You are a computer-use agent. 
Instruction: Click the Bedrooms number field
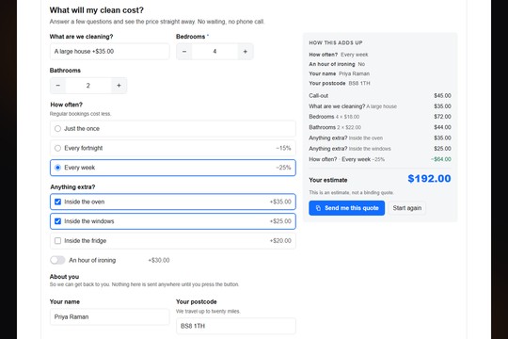coord(214,51)
